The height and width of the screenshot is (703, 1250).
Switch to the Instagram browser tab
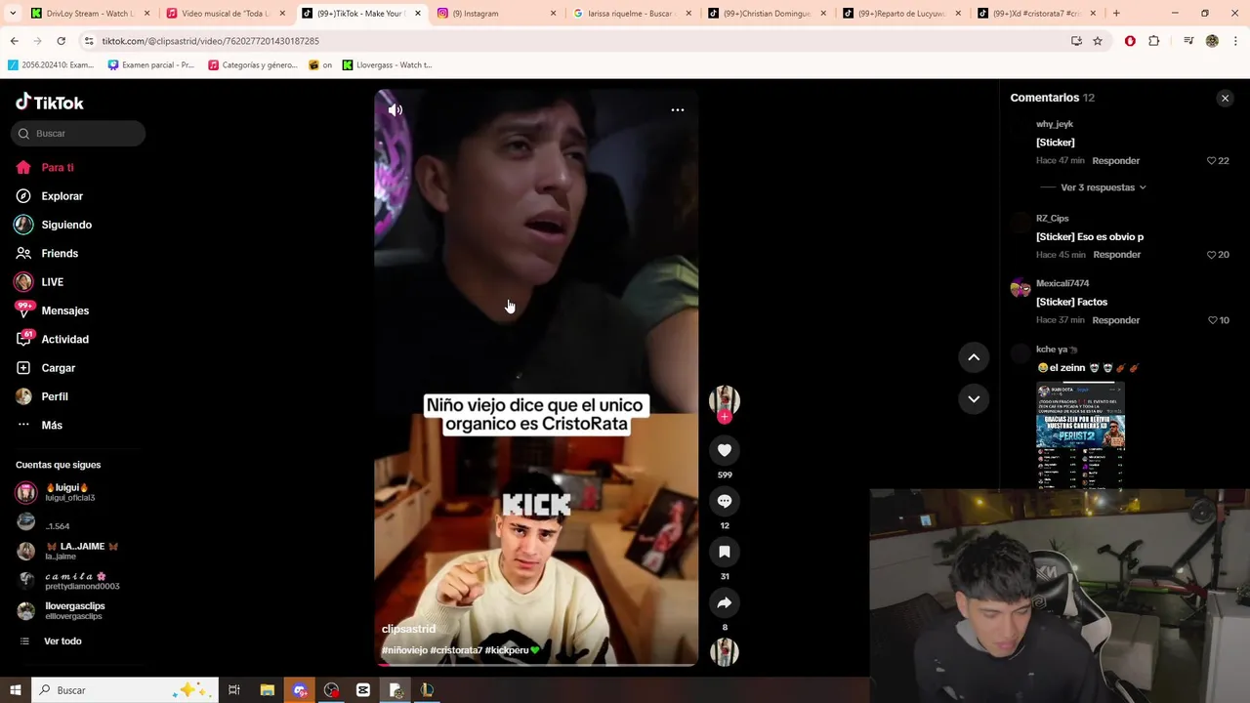(x=498, y=14)
